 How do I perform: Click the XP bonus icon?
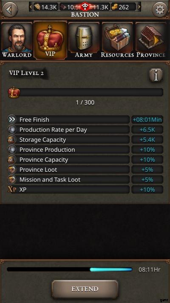(12, 190)
